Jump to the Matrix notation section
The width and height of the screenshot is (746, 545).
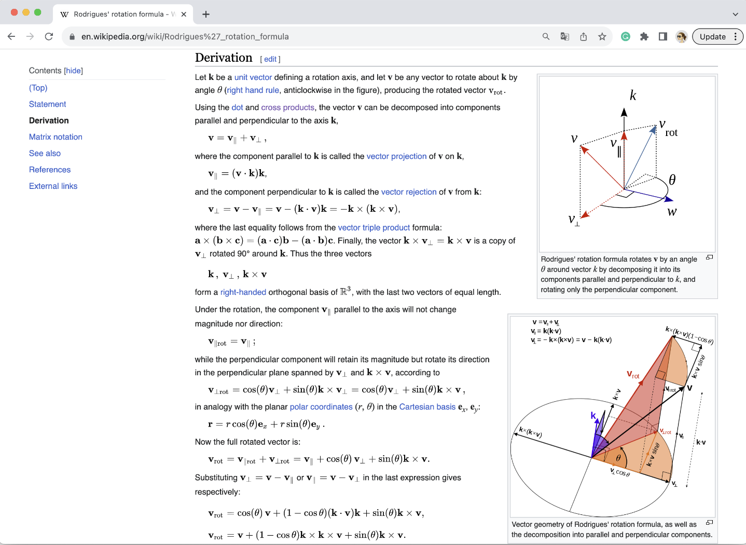56,137
